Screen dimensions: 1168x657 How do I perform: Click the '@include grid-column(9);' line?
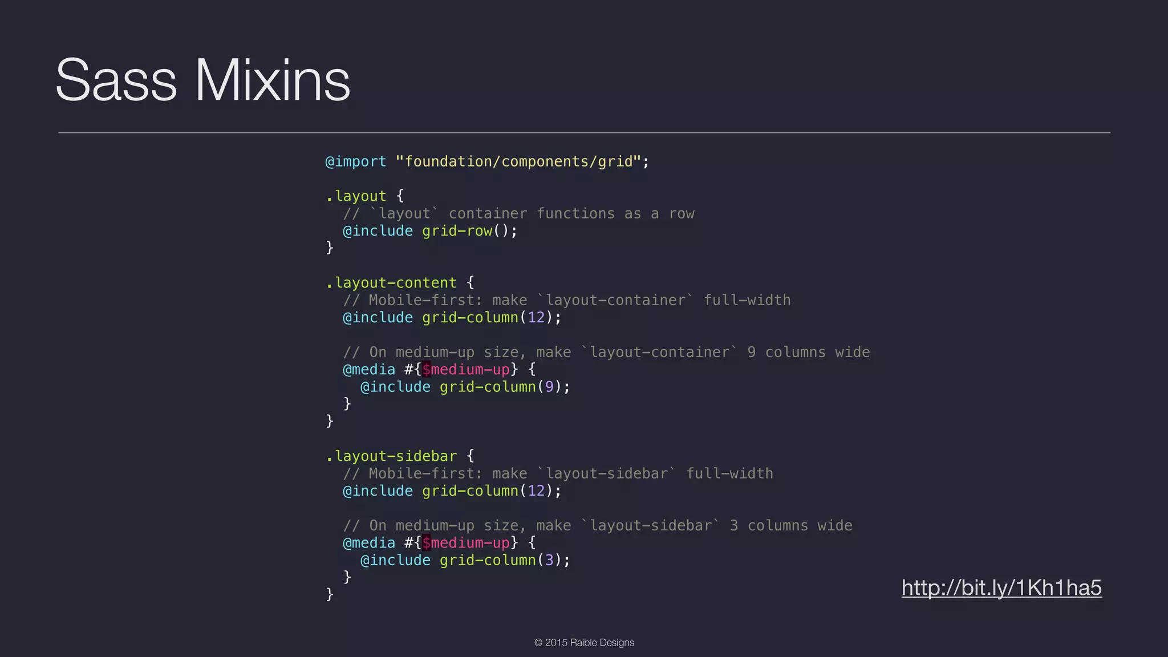pos(465,387)
